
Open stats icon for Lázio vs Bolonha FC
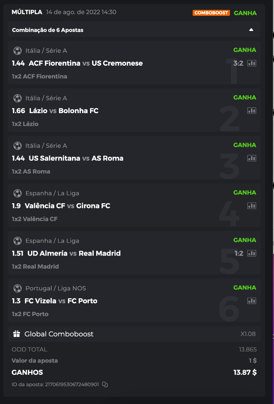pos(251,110)
